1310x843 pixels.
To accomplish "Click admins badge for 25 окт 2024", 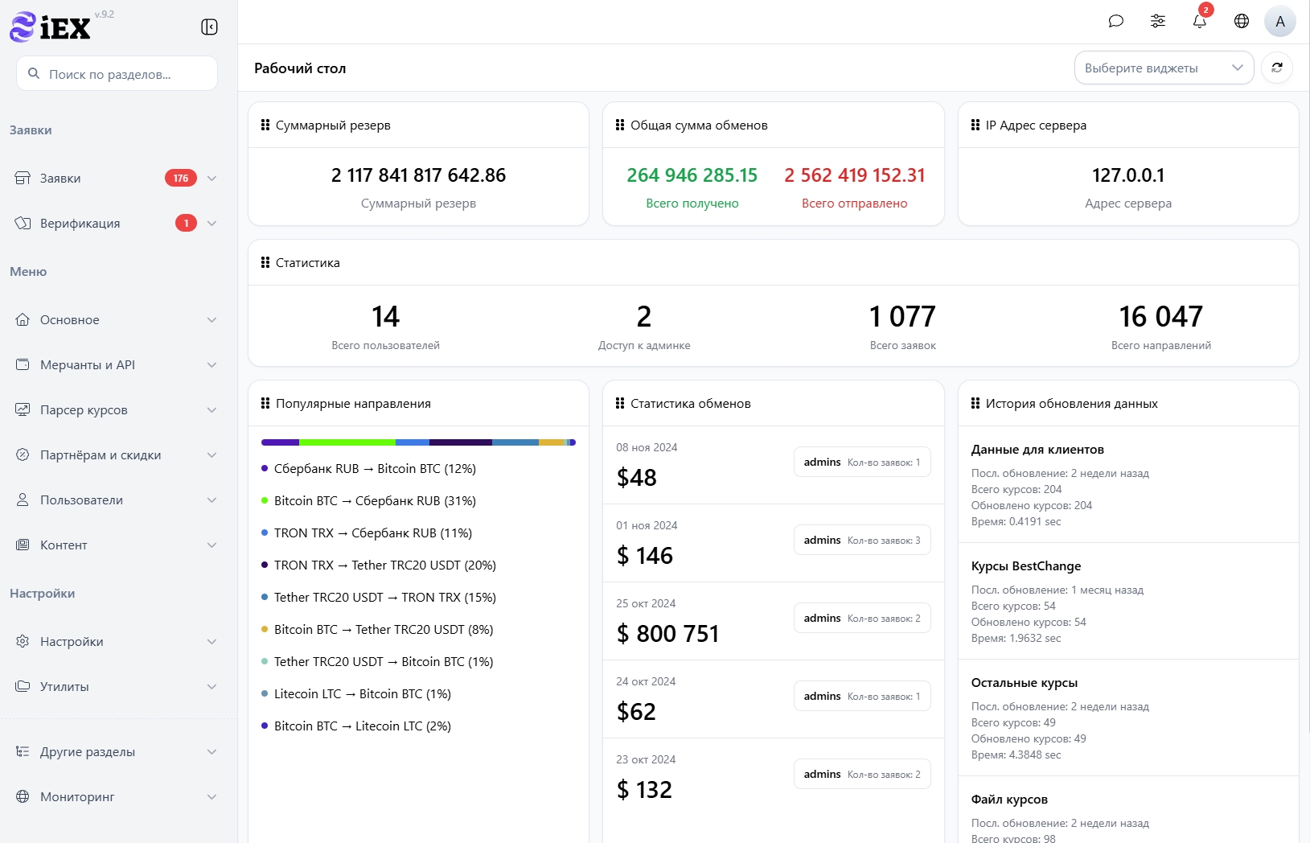I will (861, 619).
